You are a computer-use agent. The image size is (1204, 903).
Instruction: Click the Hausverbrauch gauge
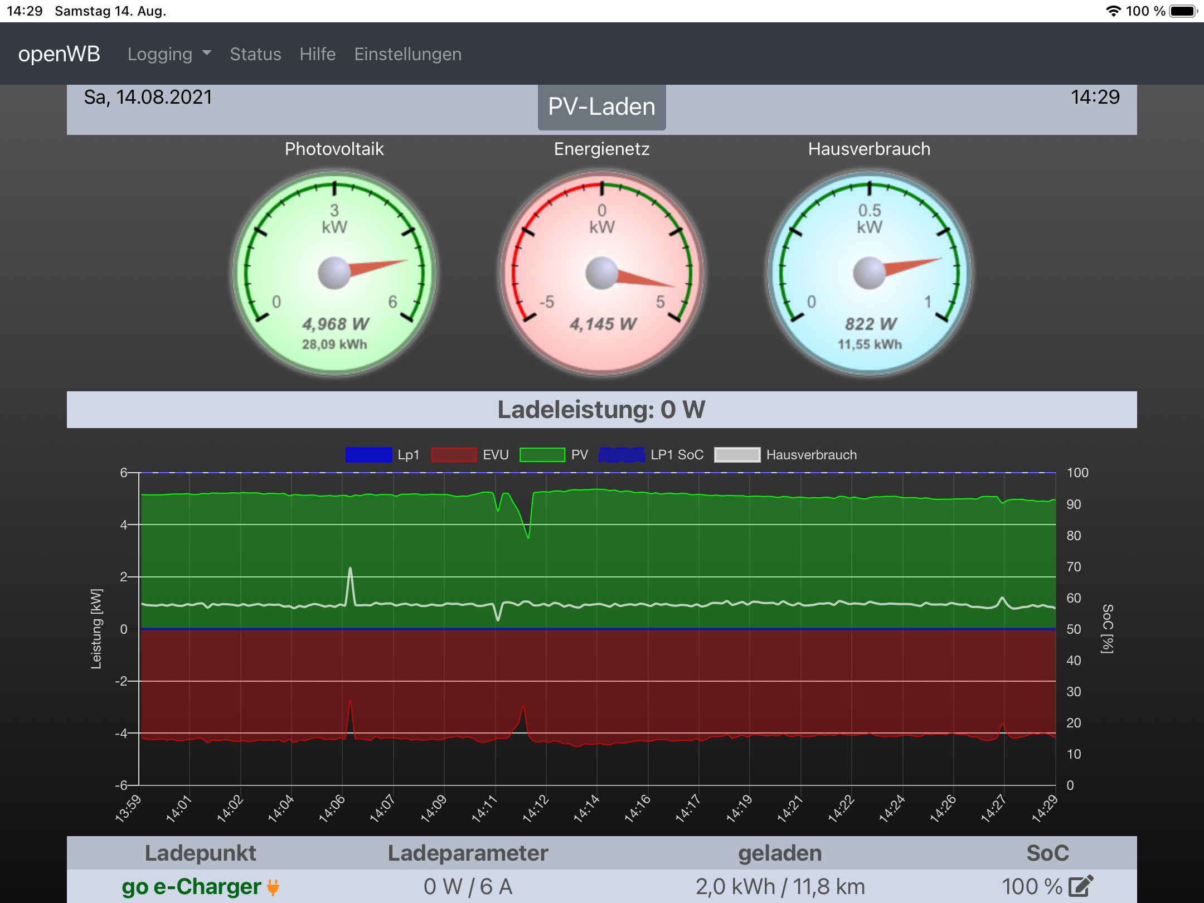pyautogui.click(x=870, y=273)
